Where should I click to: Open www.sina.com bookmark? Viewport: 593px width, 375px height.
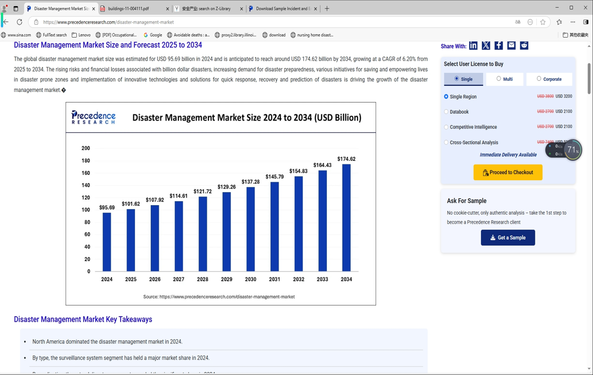[x=16, y=35]
